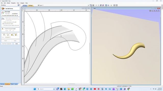Screen dimensions: 163x91
Task: Click the pin icon on the Modeling panel header
Action: tap(20, 5)
